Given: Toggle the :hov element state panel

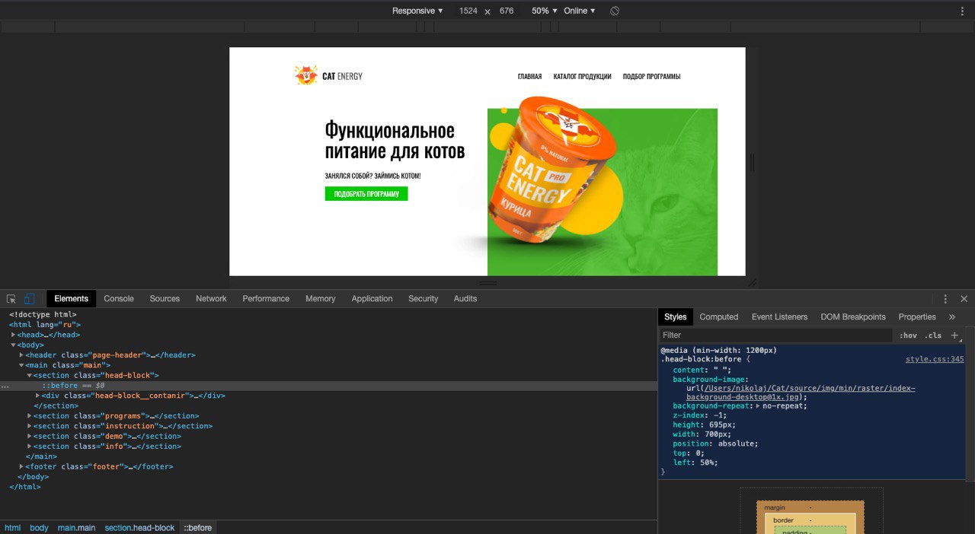Looking at the screenshot, I should pos(908,335).
